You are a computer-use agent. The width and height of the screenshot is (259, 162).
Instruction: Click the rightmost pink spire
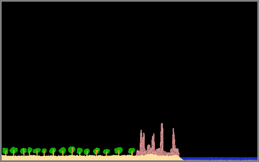pos(174,138)
